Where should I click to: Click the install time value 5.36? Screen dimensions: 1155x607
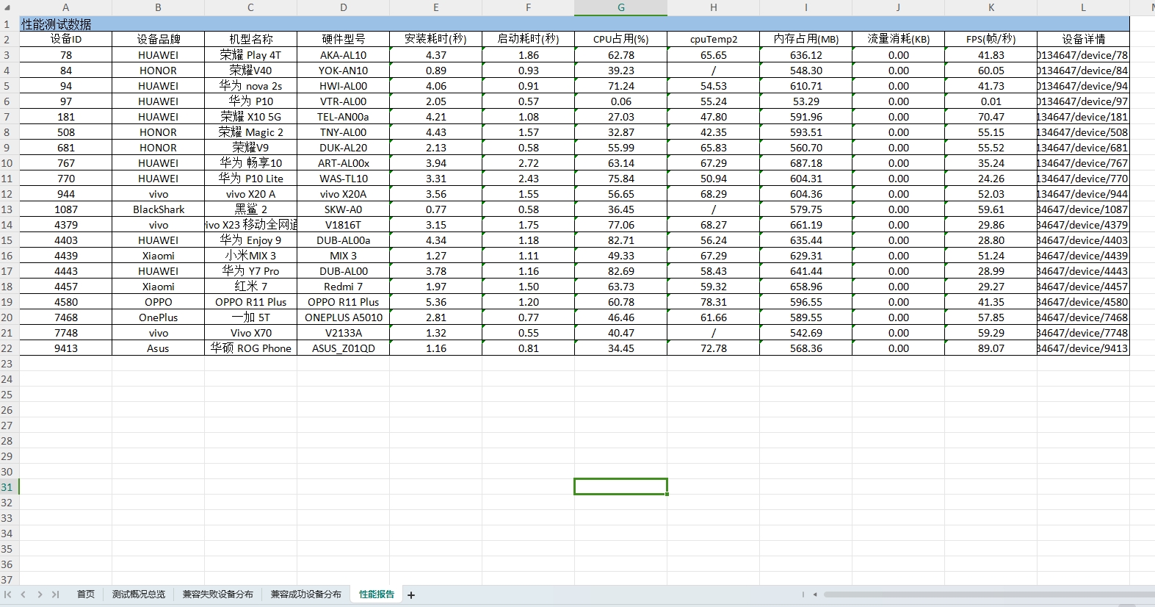435,302
